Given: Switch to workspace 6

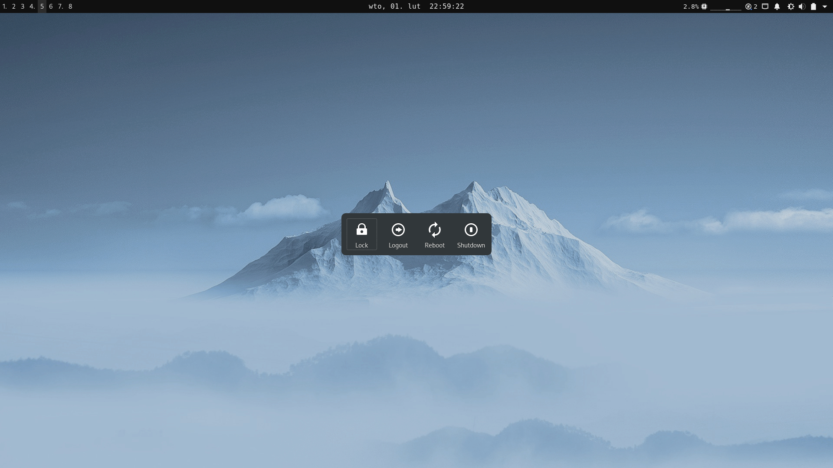Looking at the screenshot, I should click(51, 6).
